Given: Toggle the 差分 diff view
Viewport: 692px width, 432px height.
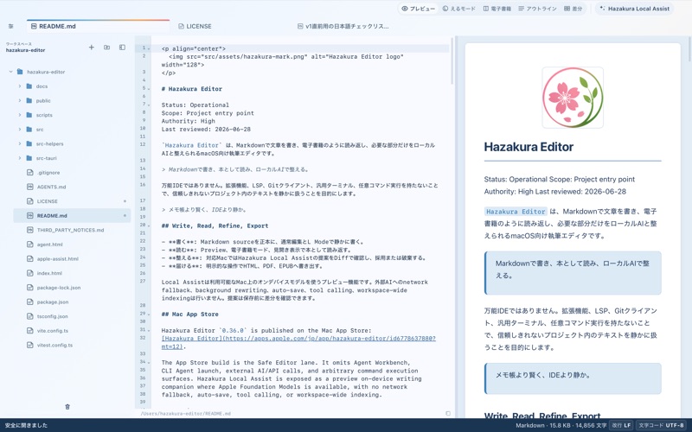Looking at the screenshot, I should pyautogui.click(x=573, y=9).
